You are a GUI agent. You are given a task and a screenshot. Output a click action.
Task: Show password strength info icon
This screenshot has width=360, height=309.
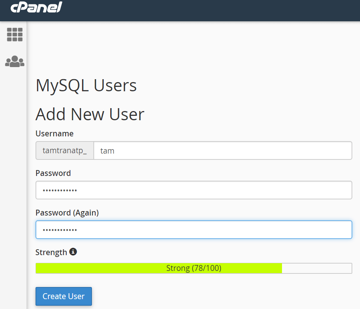73,252
